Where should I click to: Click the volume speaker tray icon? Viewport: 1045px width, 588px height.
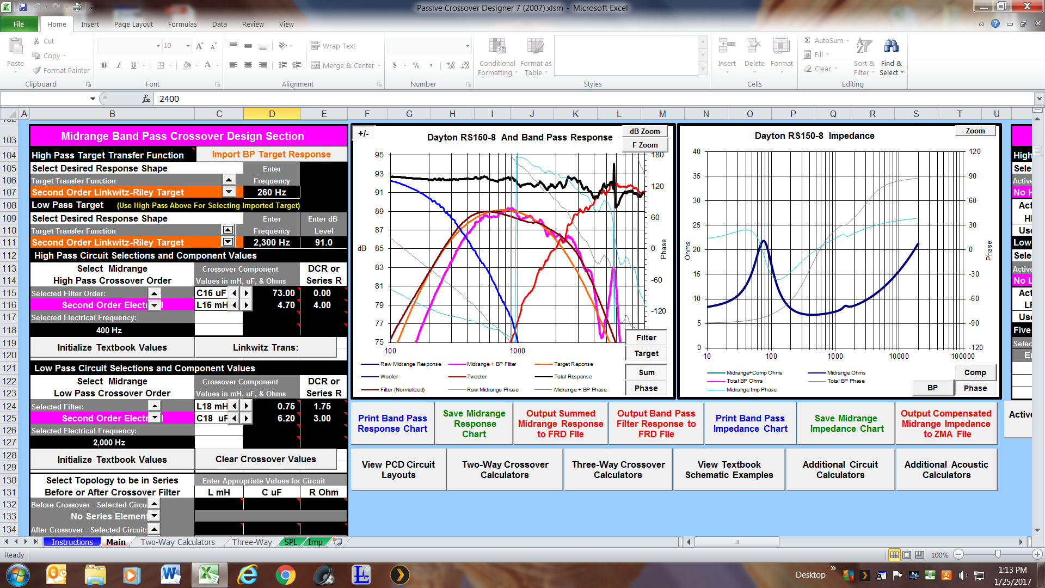click(962, 575)
